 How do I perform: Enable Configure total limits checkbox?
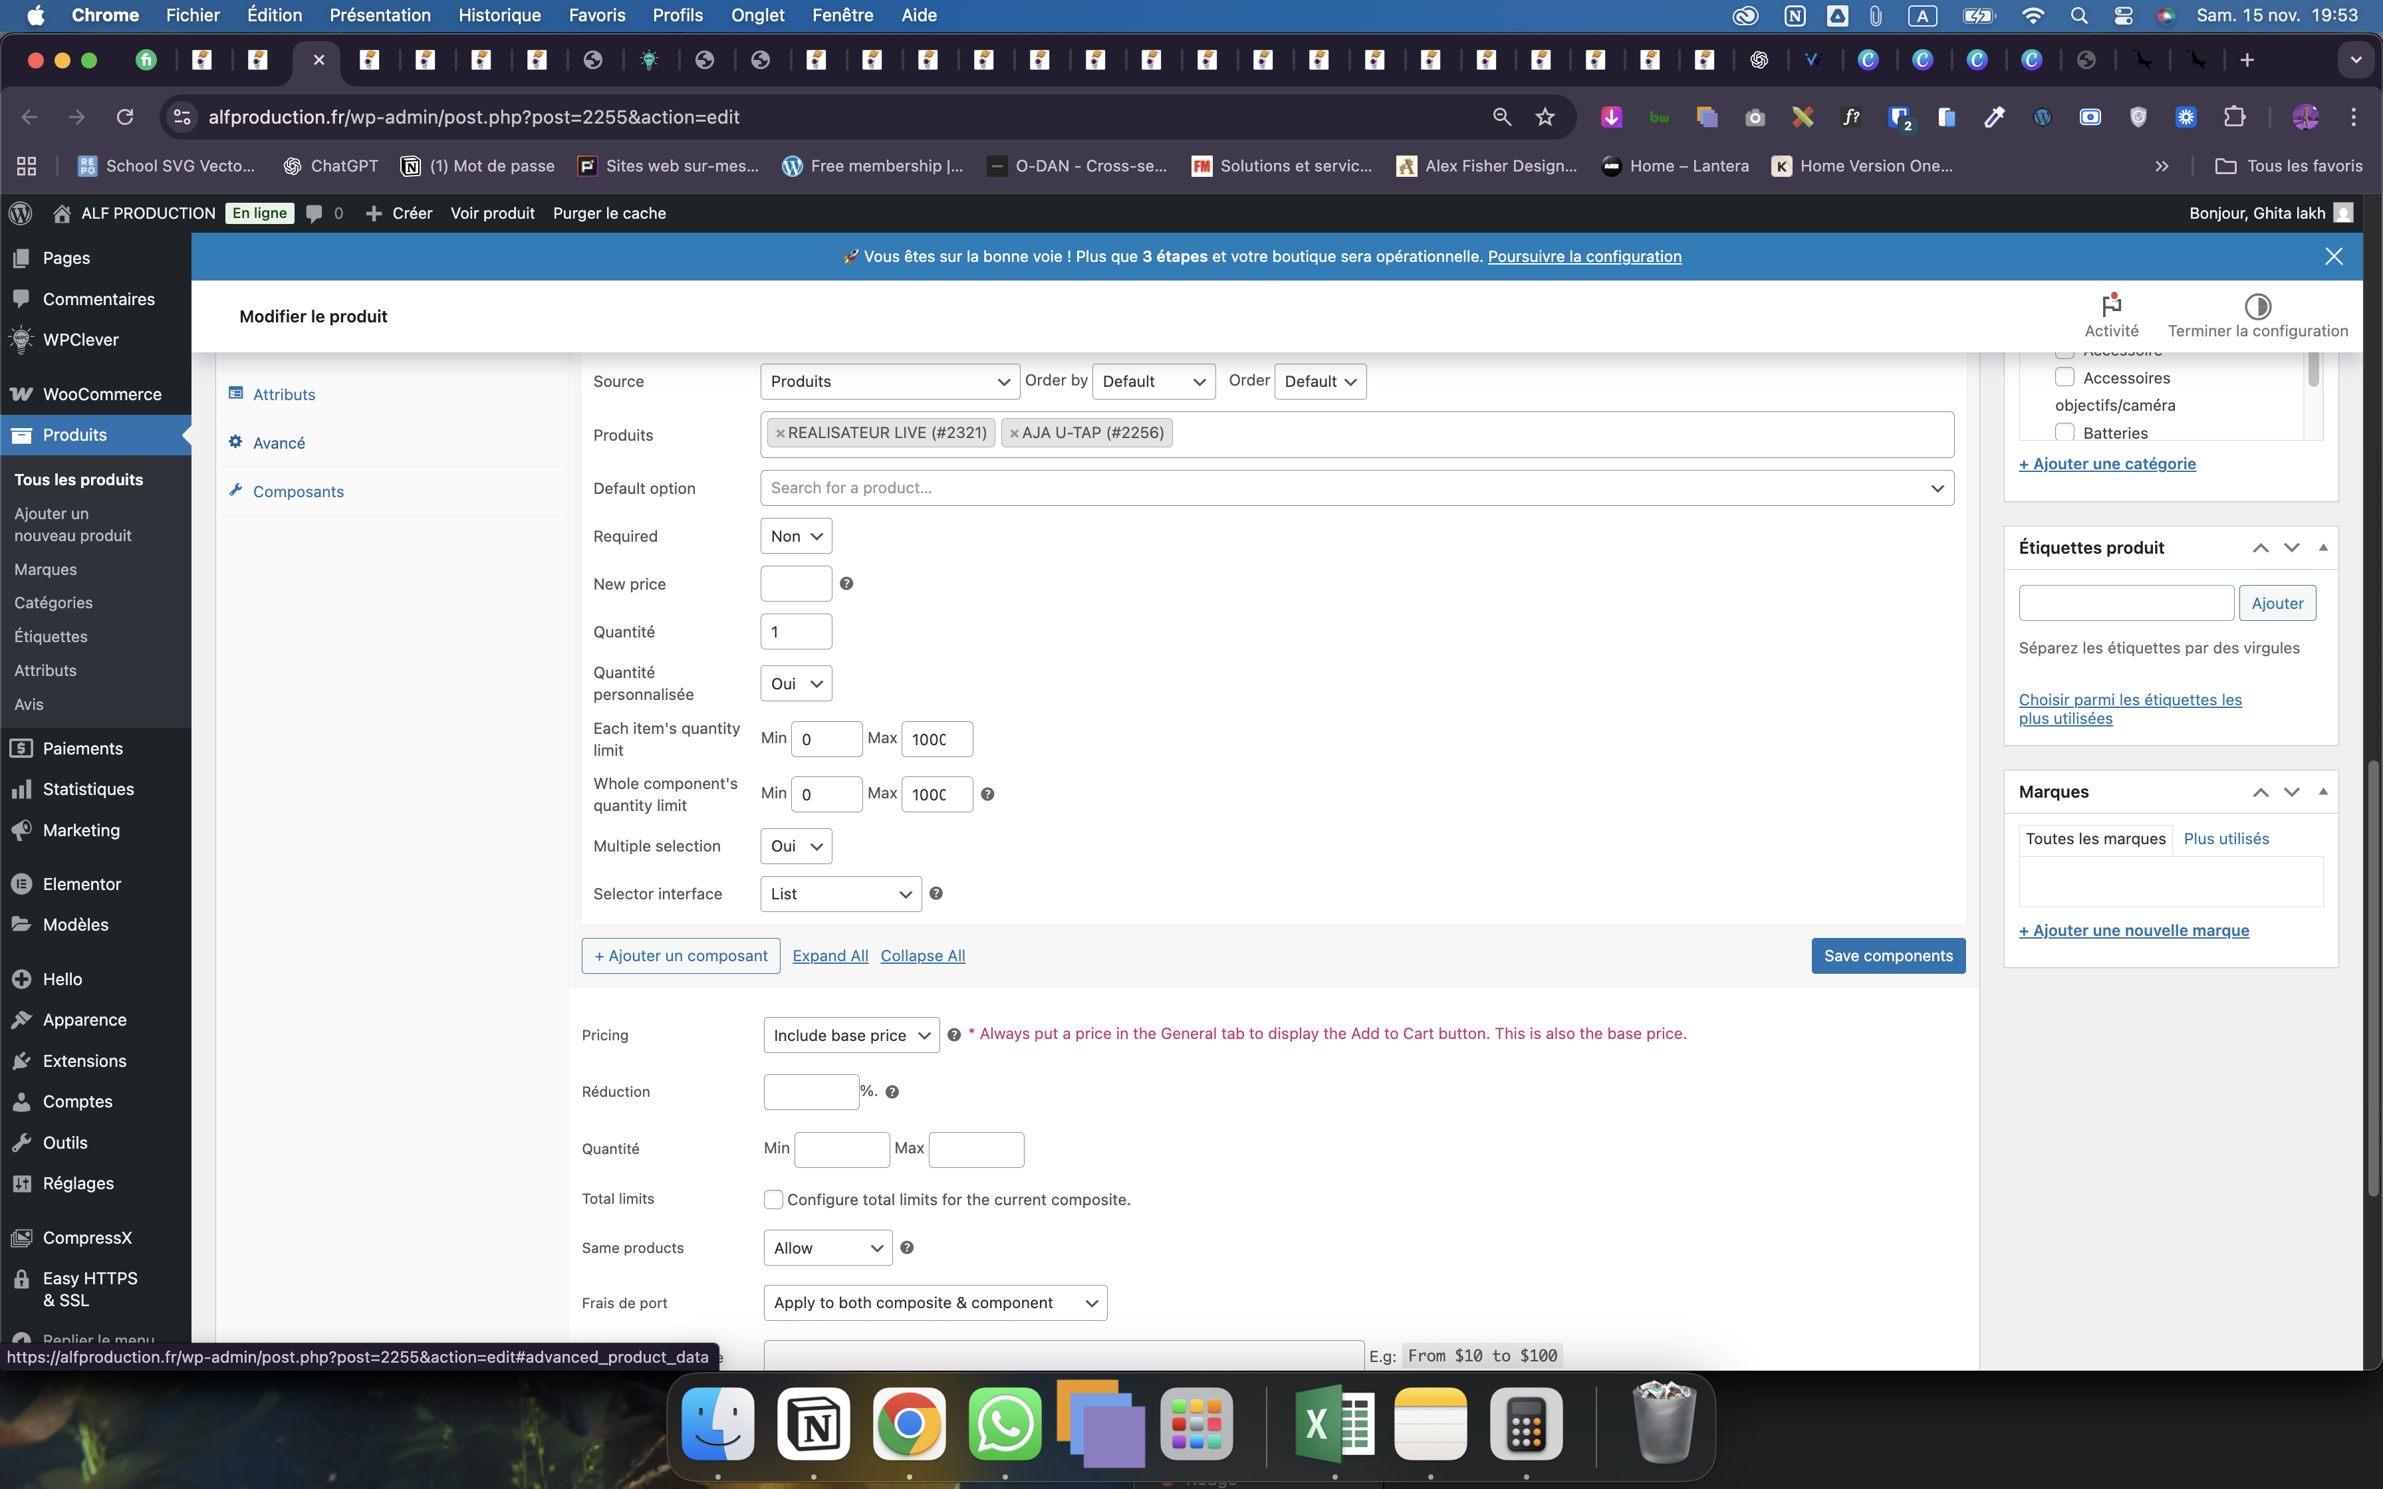coord(773,1199)
